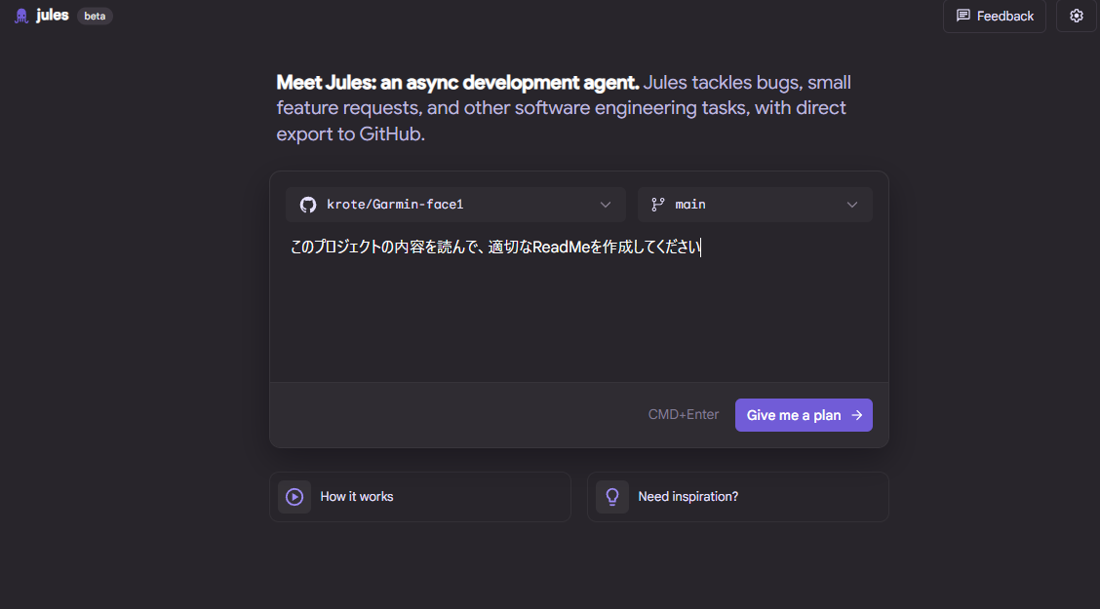Click the Feedback button
The height and width of the screenshot is (609, 1100).
pyautogui.click(x=994, y=16)
